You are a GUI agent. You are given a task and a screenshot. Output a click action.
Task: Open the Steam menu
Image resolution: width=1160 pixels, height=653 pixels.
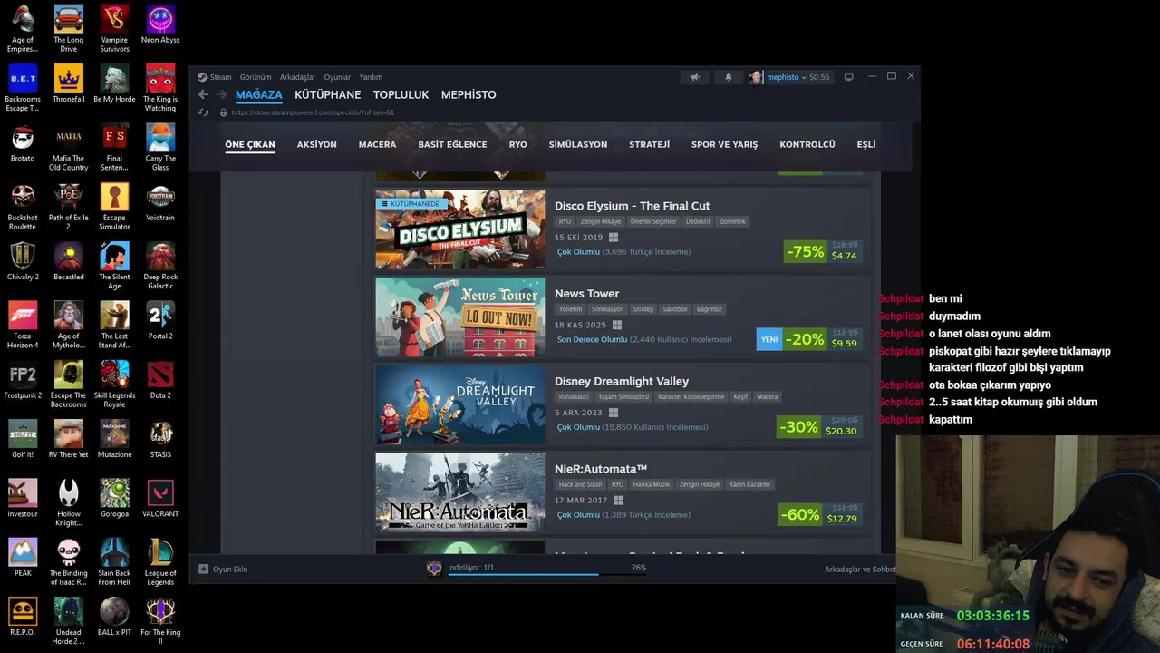click(215, 77)
